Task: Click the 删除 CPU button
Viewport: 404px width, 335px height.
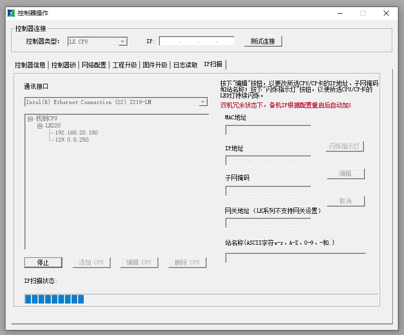Action: point(187,262)
